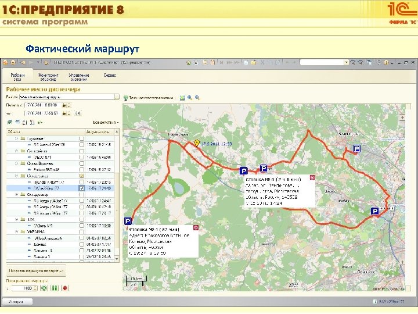Zoom in map with the plus magnifier icon
This screenshot has height=314, width=418.
[189, 98]
